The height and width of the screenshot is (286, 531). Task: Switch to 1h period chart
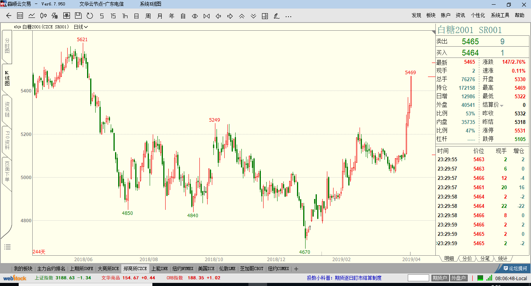tap(125, 16)
